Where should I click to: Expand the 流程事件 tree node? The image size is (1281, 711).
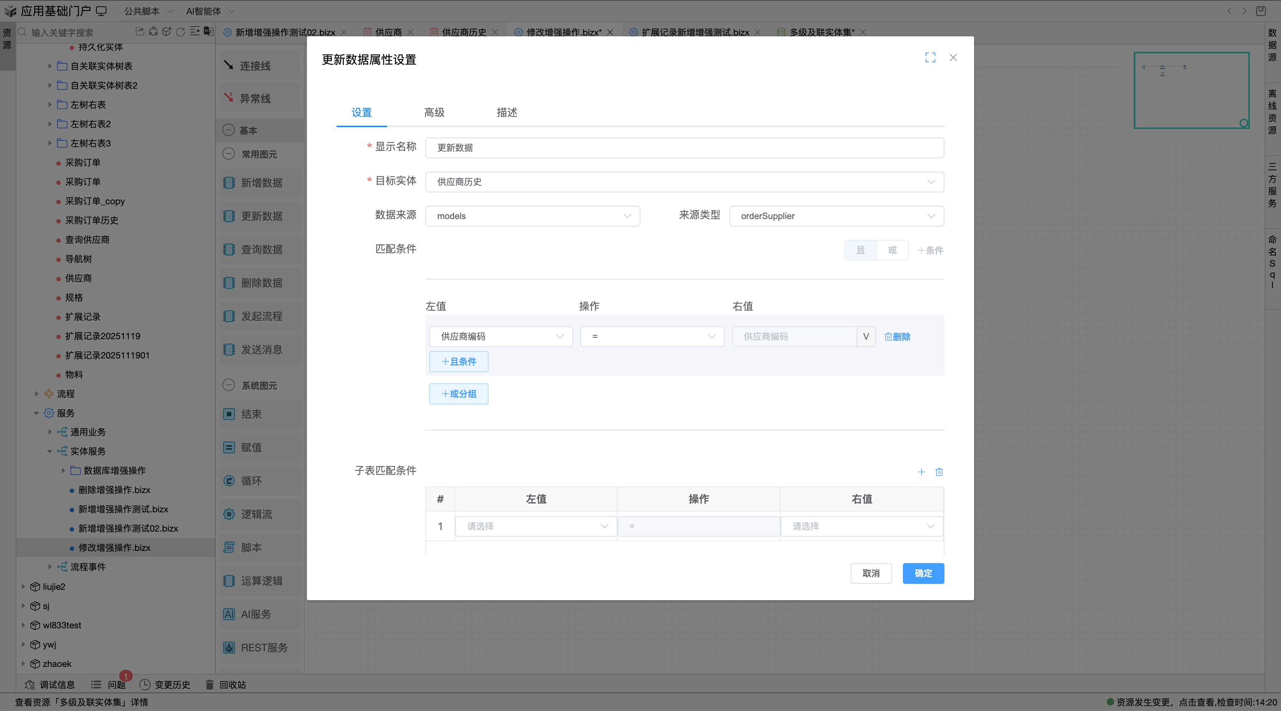tap(50, 567)
